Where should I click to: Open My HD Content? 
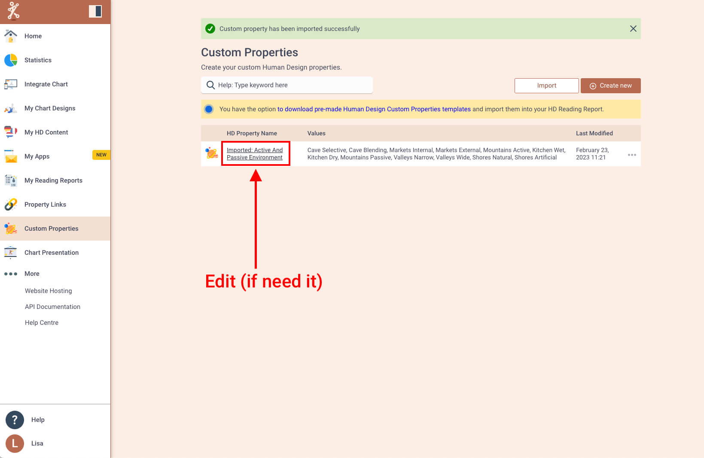[46, 132]
